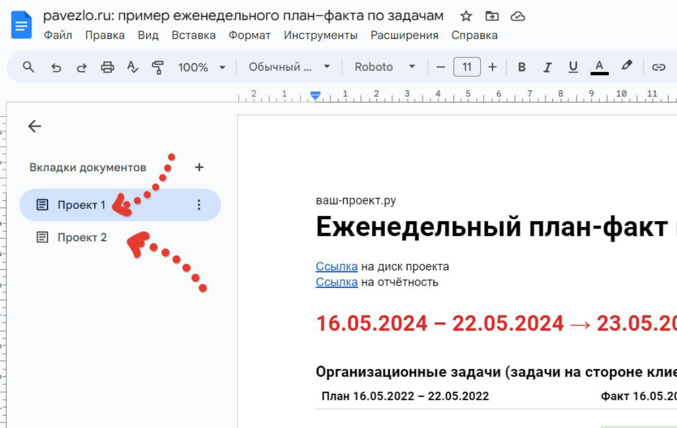Click the ruler's blue indent marker
Screen dimensions: 677x428
[x=315, y=96]
